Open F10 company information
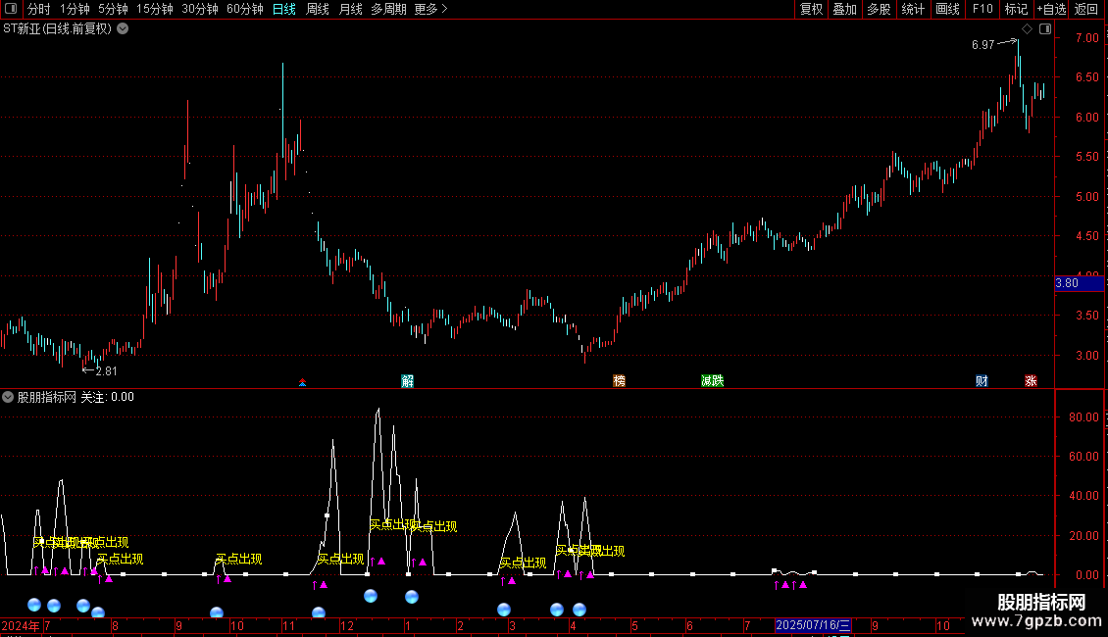The height and width of the screenshot is (637, 1108). pos(982,9)
